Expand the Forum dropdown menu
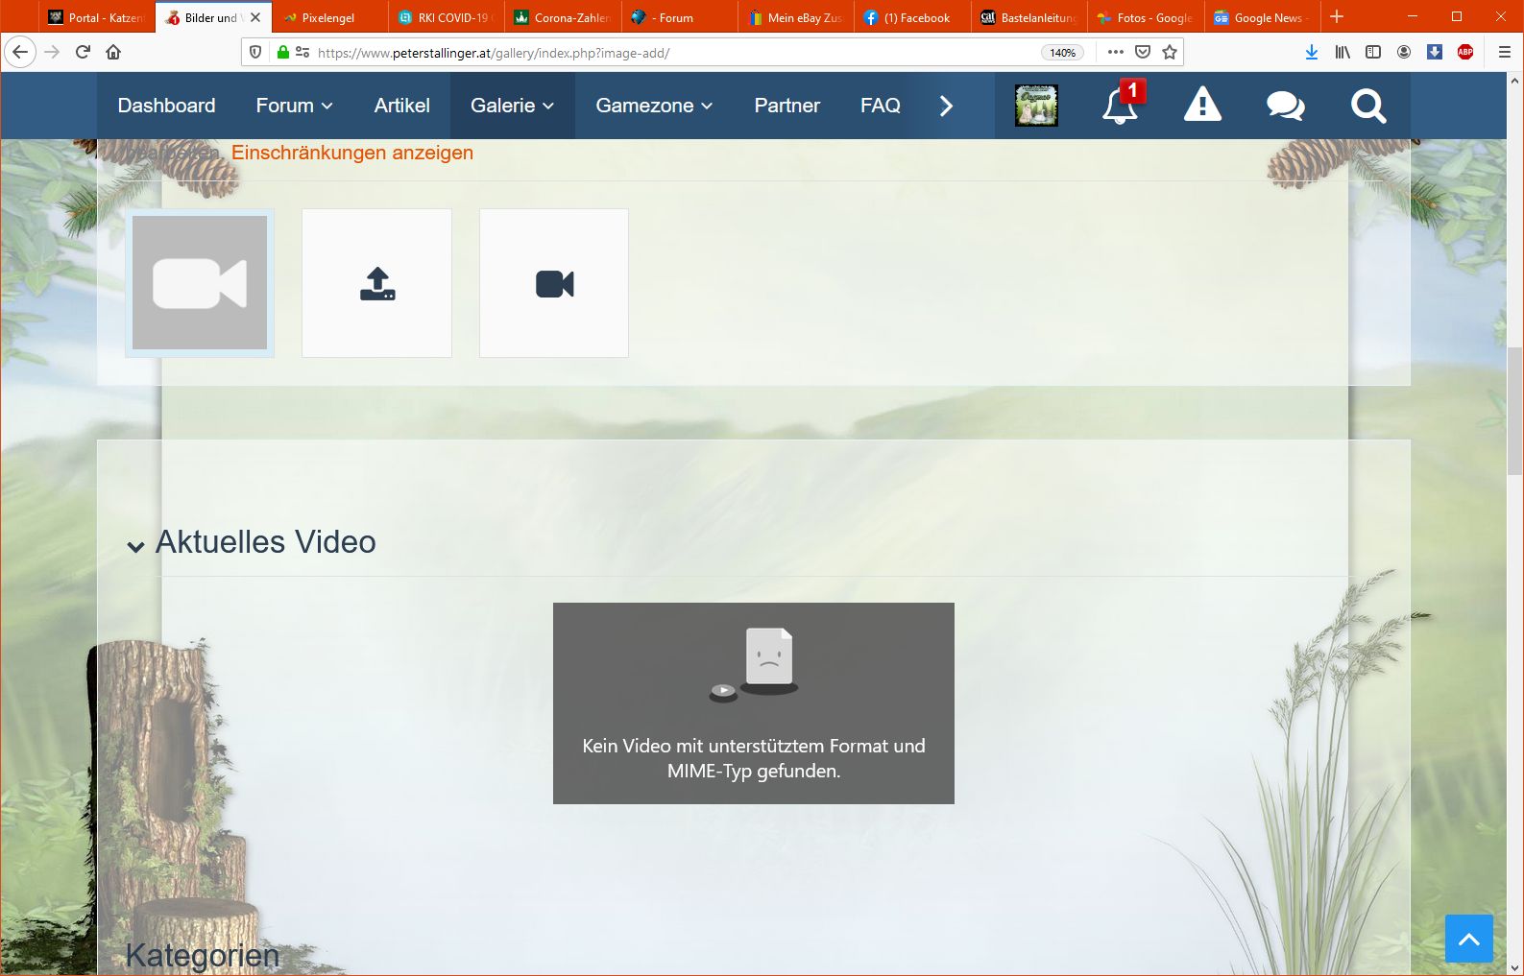Screen dimensions: 1524x976 [x=294, y=106]
